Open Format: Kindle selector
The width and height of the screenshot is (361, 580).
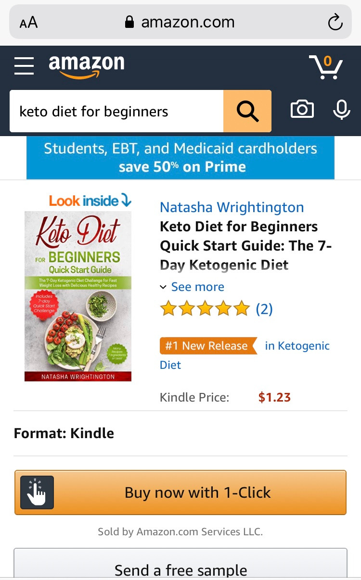(180, 433)
